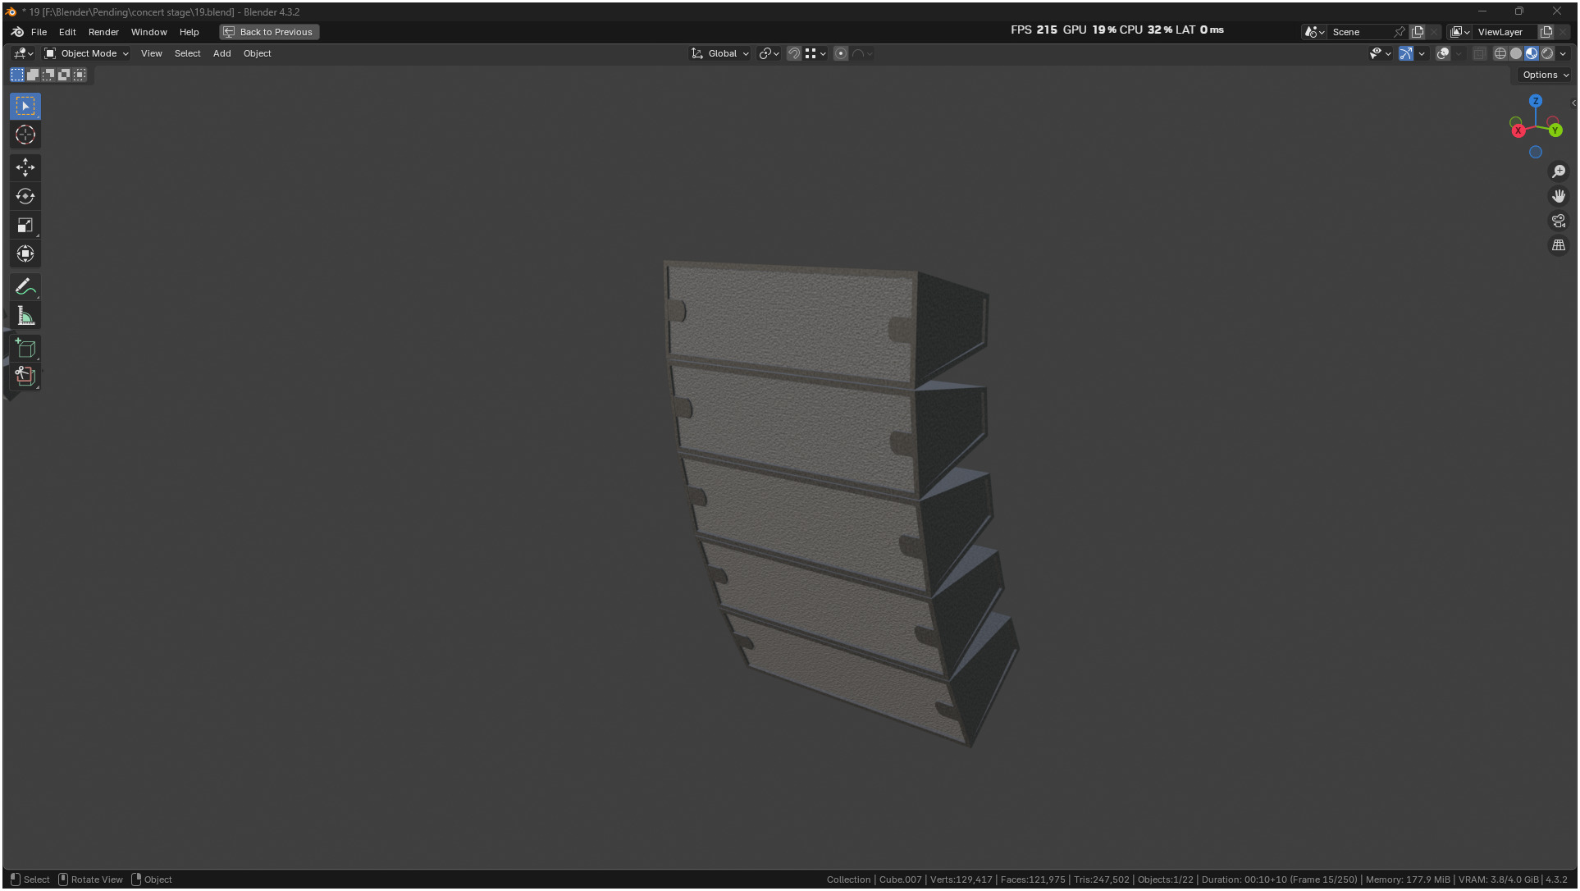This screenshot has width=1580, height=891.
Task: Open the Object Mode dropdown
Action: click(87, 53)
